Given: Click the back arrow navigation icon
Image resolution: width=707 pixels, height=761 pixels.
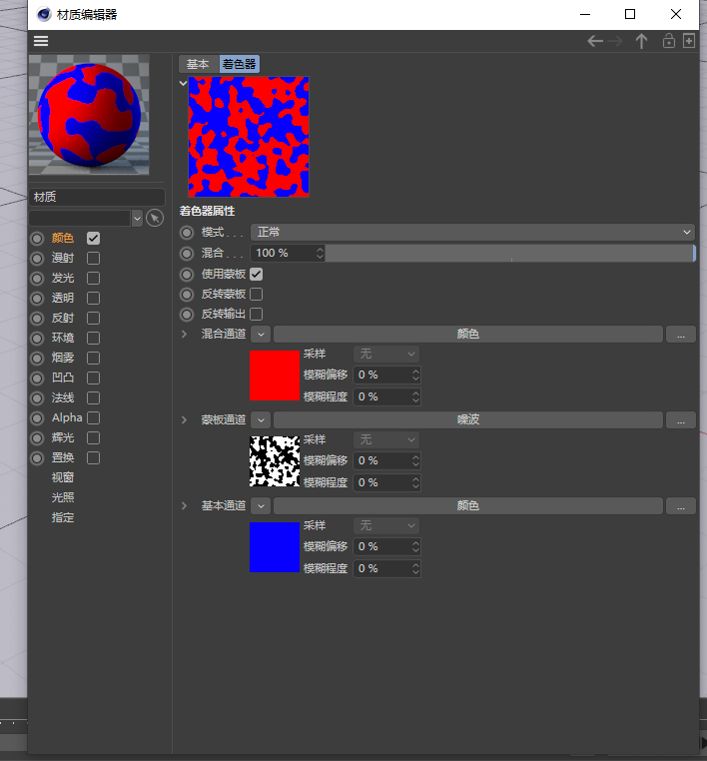Looking at the screenshot, I should click(595, 41).
